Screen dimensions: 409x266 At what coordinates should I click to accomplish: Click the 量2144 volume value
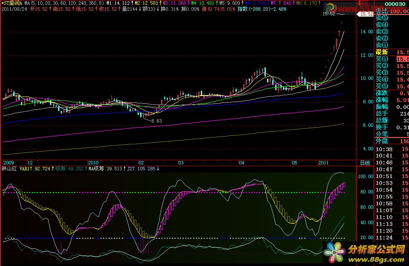(x=129, y=9)
